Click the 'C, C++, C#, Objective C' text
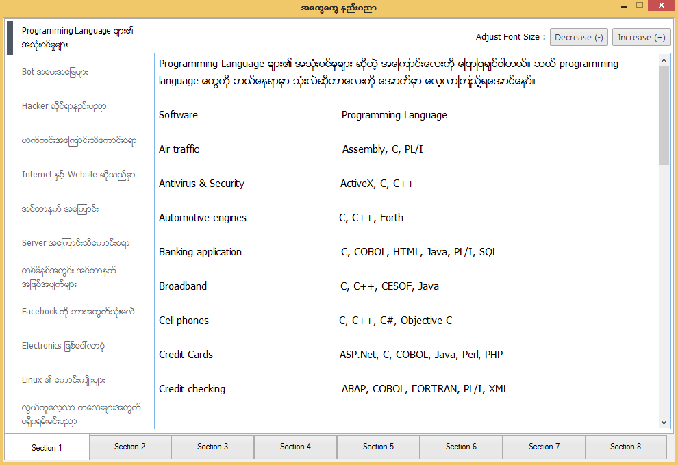 [396, 321]
